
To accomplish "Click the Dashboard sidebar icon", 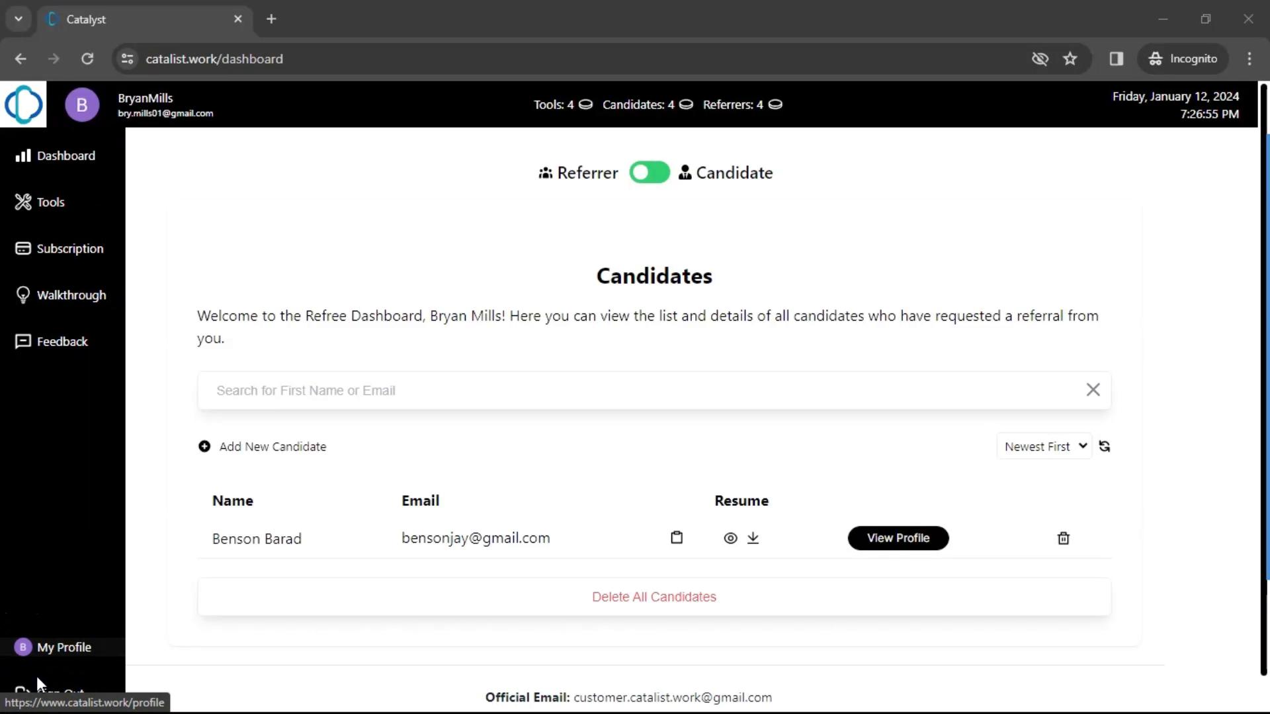I will point(22,155).
